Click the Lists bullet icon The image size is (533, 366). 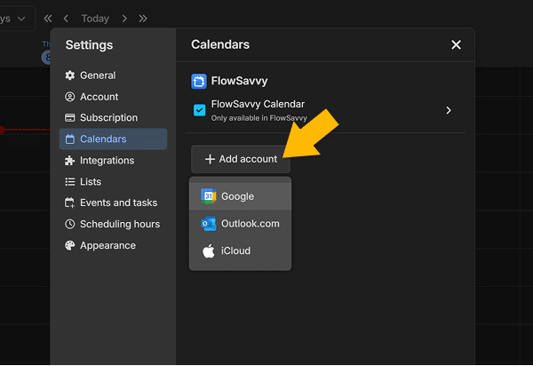point(69,181)
